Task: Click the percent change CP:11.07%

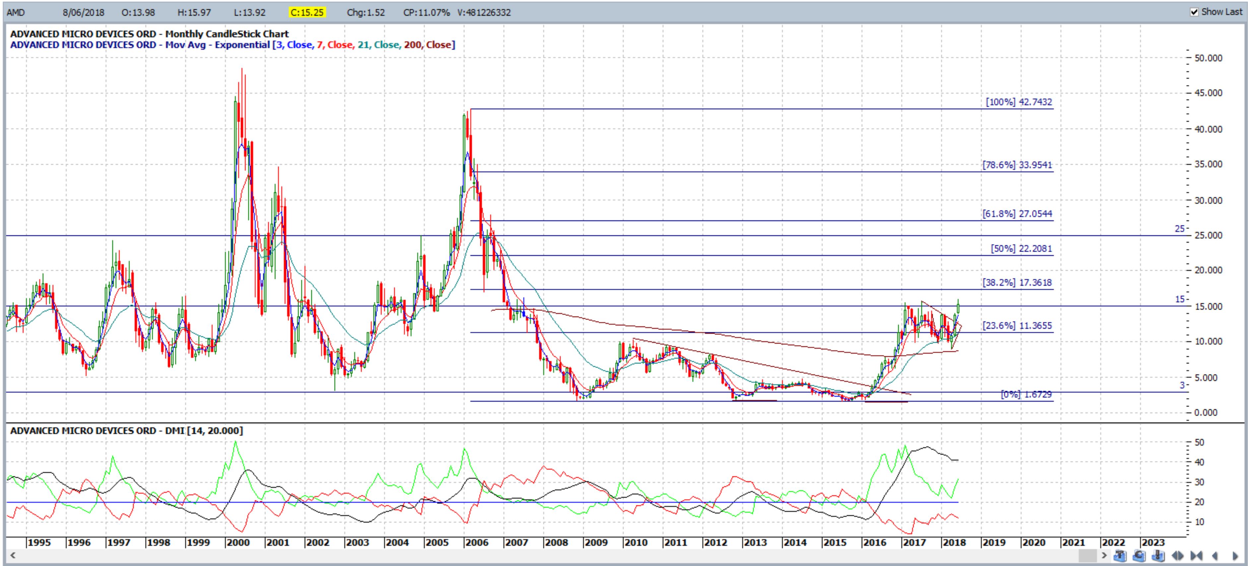Action: coord(426,13)
